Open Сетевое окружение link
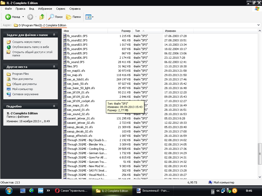The width and height of the screenshot is (262, 196). (x=25, y=94)
